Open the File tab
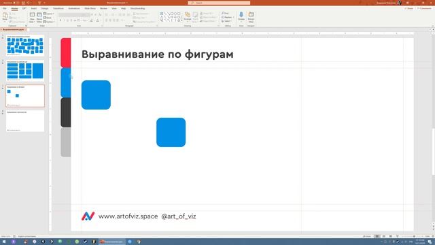This screenshot has height=245, width=435. click(x=5, y=9)
